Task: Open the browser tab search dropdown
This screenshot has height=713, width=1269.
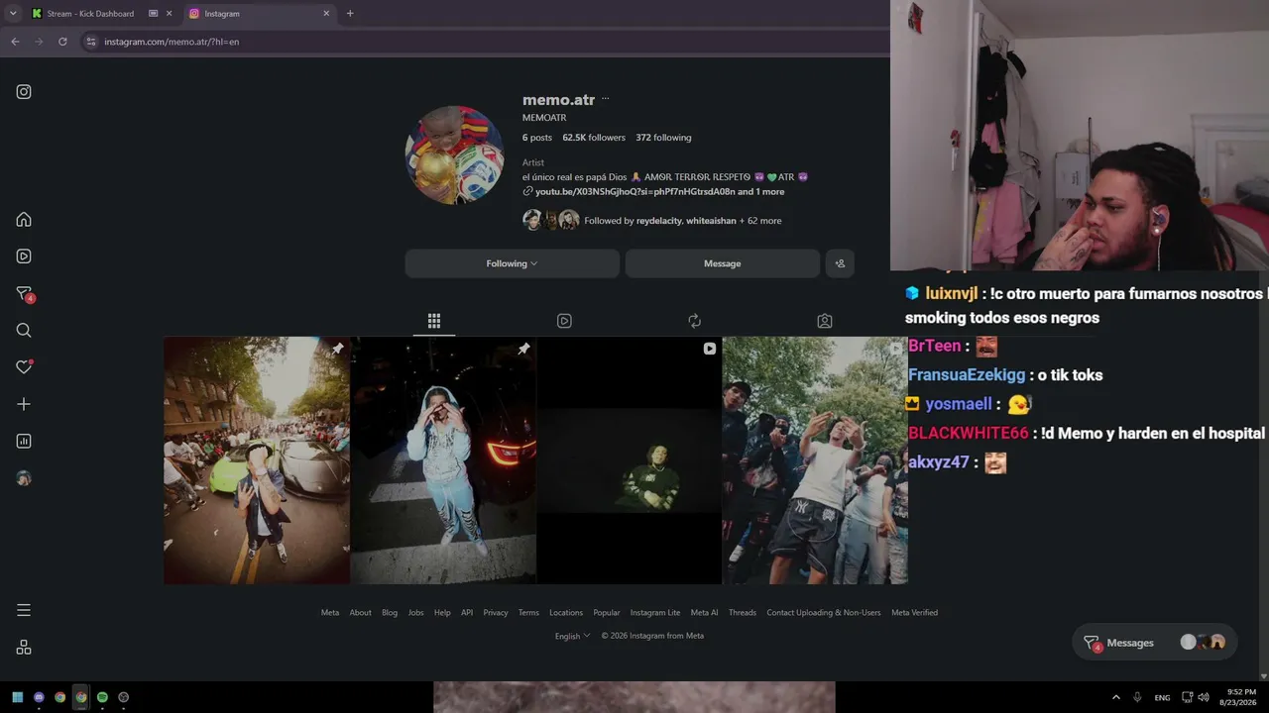Action: 13,13
